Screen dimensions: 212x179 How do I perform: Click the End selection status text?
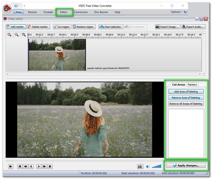point(178,173)
